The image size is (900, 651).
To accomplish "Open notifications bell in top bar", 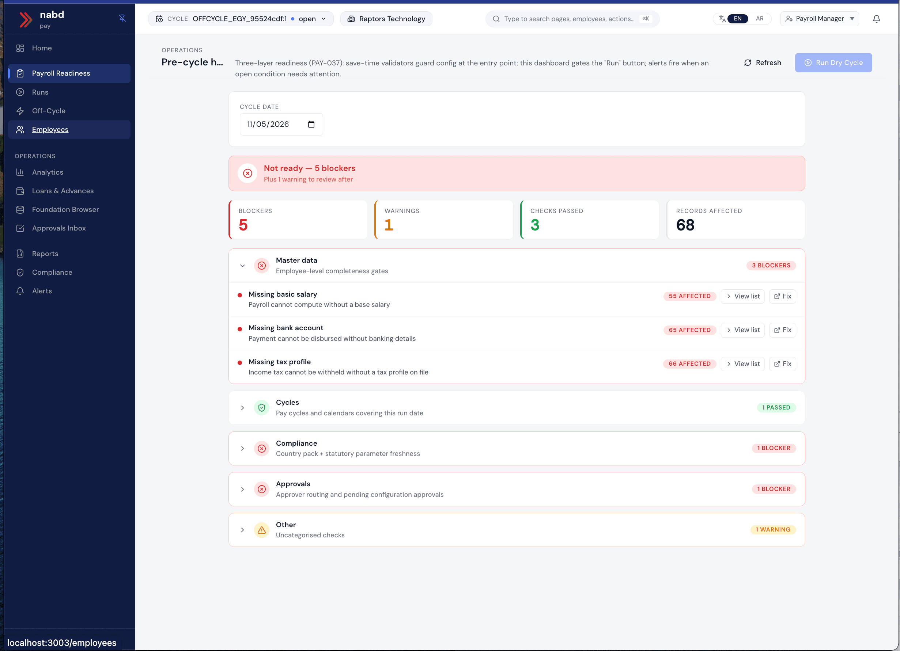I will pyautogui.click(x=877, y=19).
